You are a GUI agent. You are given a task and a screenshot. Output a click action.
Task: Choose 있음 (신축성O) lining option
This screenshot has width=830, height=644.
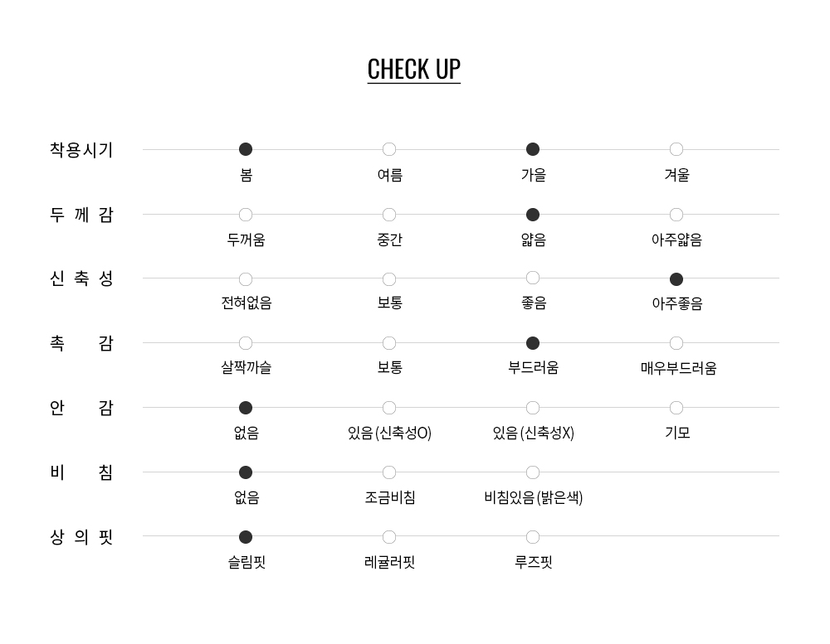pyautogui.click(x=389, y=408)
